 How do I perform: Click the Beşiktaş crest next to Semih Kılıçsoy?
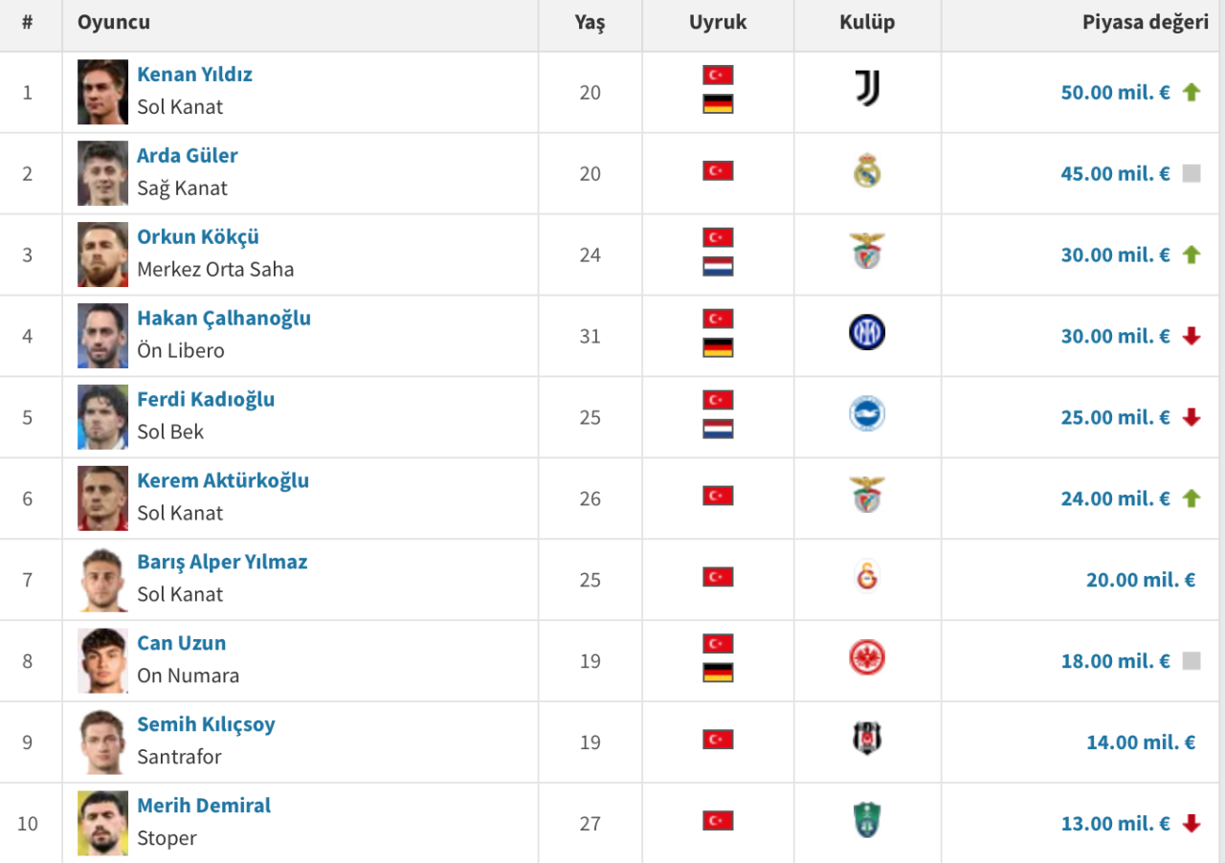pyautogui.click(x=867, y=742)
